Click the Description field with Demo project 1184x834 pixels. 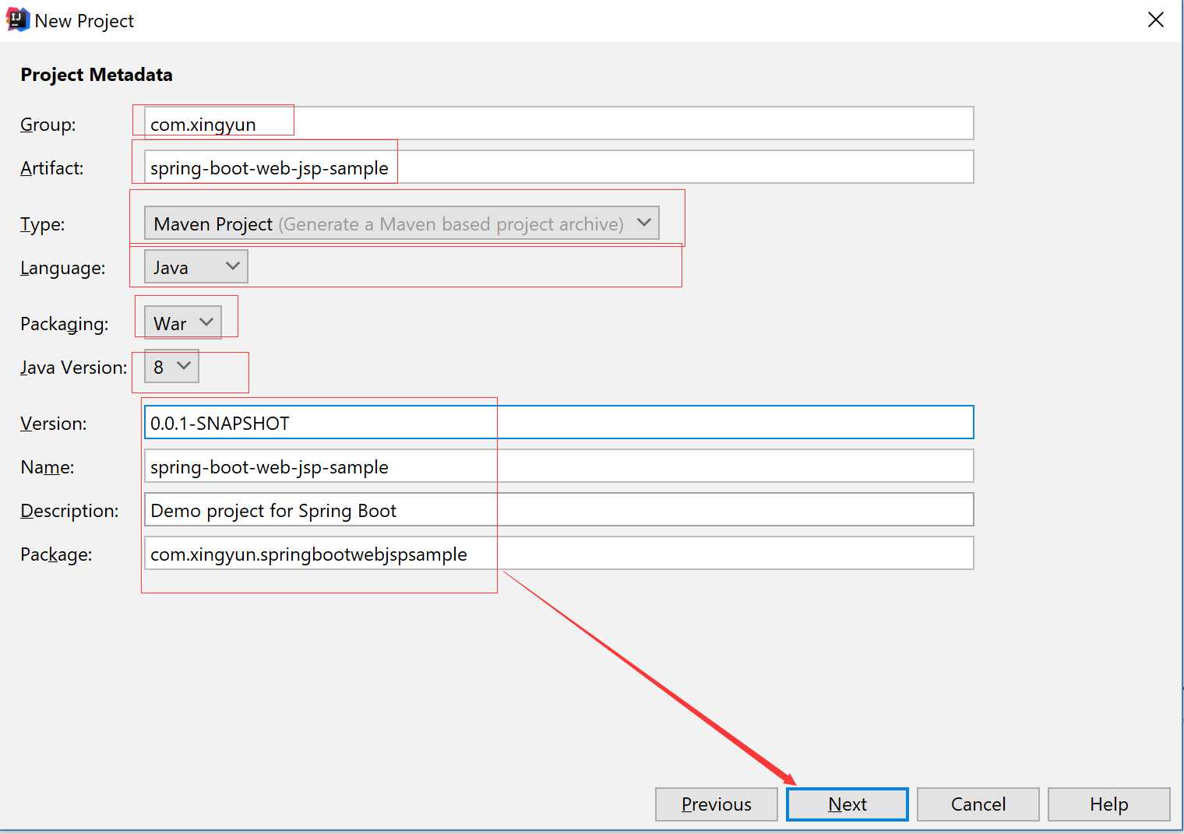point(559,510)
